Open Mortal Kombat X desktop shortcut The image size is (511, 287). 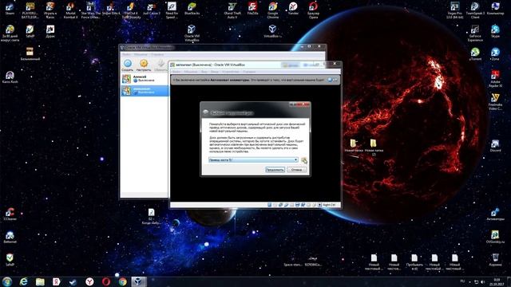pyautogui.click(x=70, y=10)
